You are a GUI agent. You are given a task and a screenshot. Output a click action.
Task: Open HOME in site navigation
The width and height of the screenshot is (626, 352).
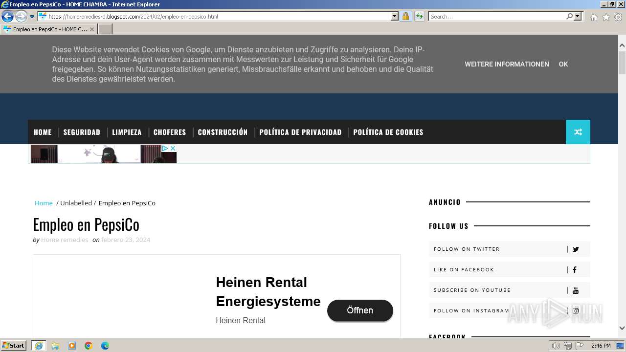click(43, 132)
